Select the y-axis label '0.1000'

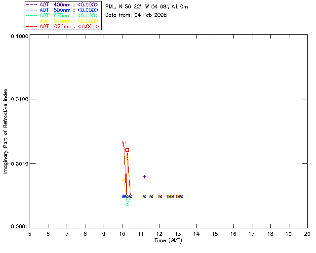tap(19, 36)
